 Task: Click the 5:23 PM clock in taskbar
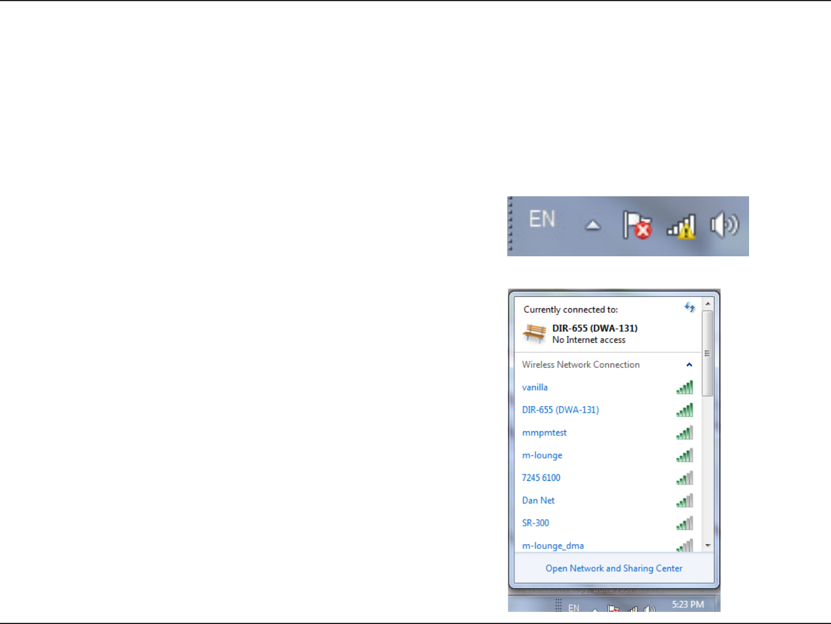688,604
